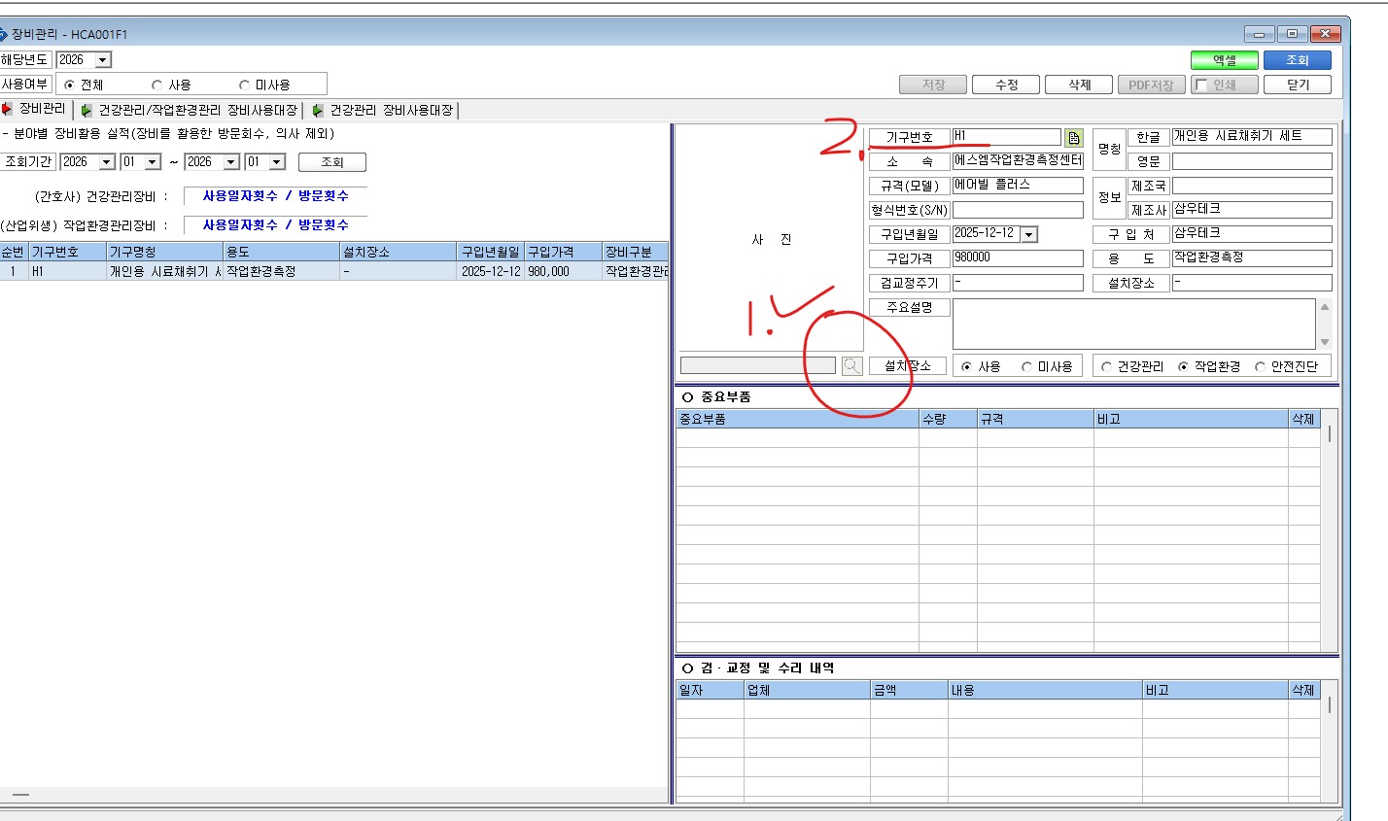Tick the 인쇄 checkbox

(x=1201, y=86)
